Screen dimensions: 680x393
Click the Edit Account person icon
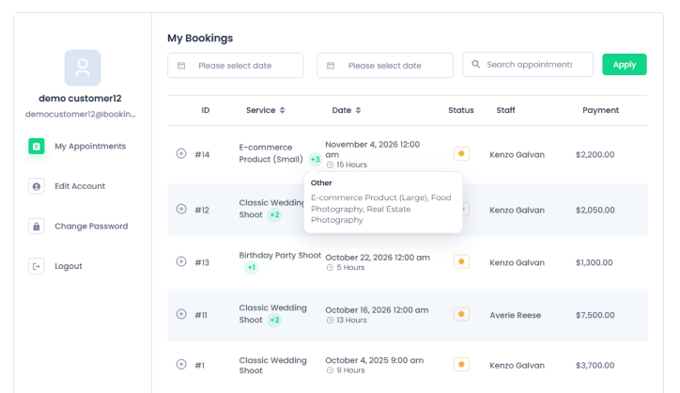37,186
